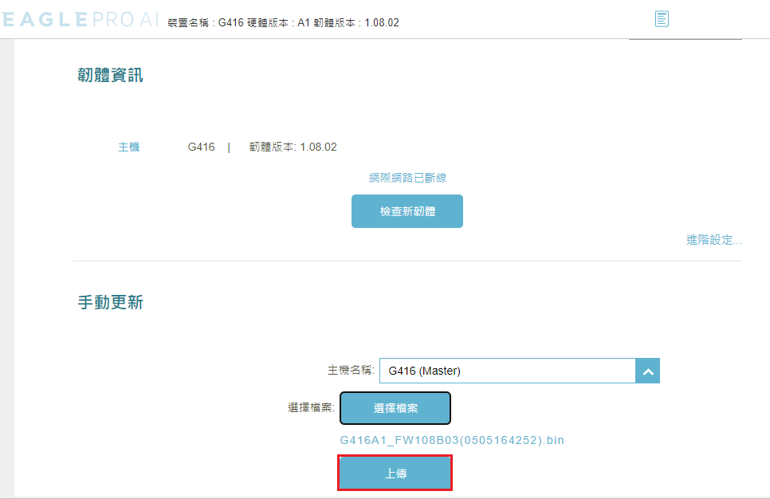Image resolution: width=770 pixels, height=499 pixels.
Task: Click the 選擇檔案 field label
Action: 311,407
